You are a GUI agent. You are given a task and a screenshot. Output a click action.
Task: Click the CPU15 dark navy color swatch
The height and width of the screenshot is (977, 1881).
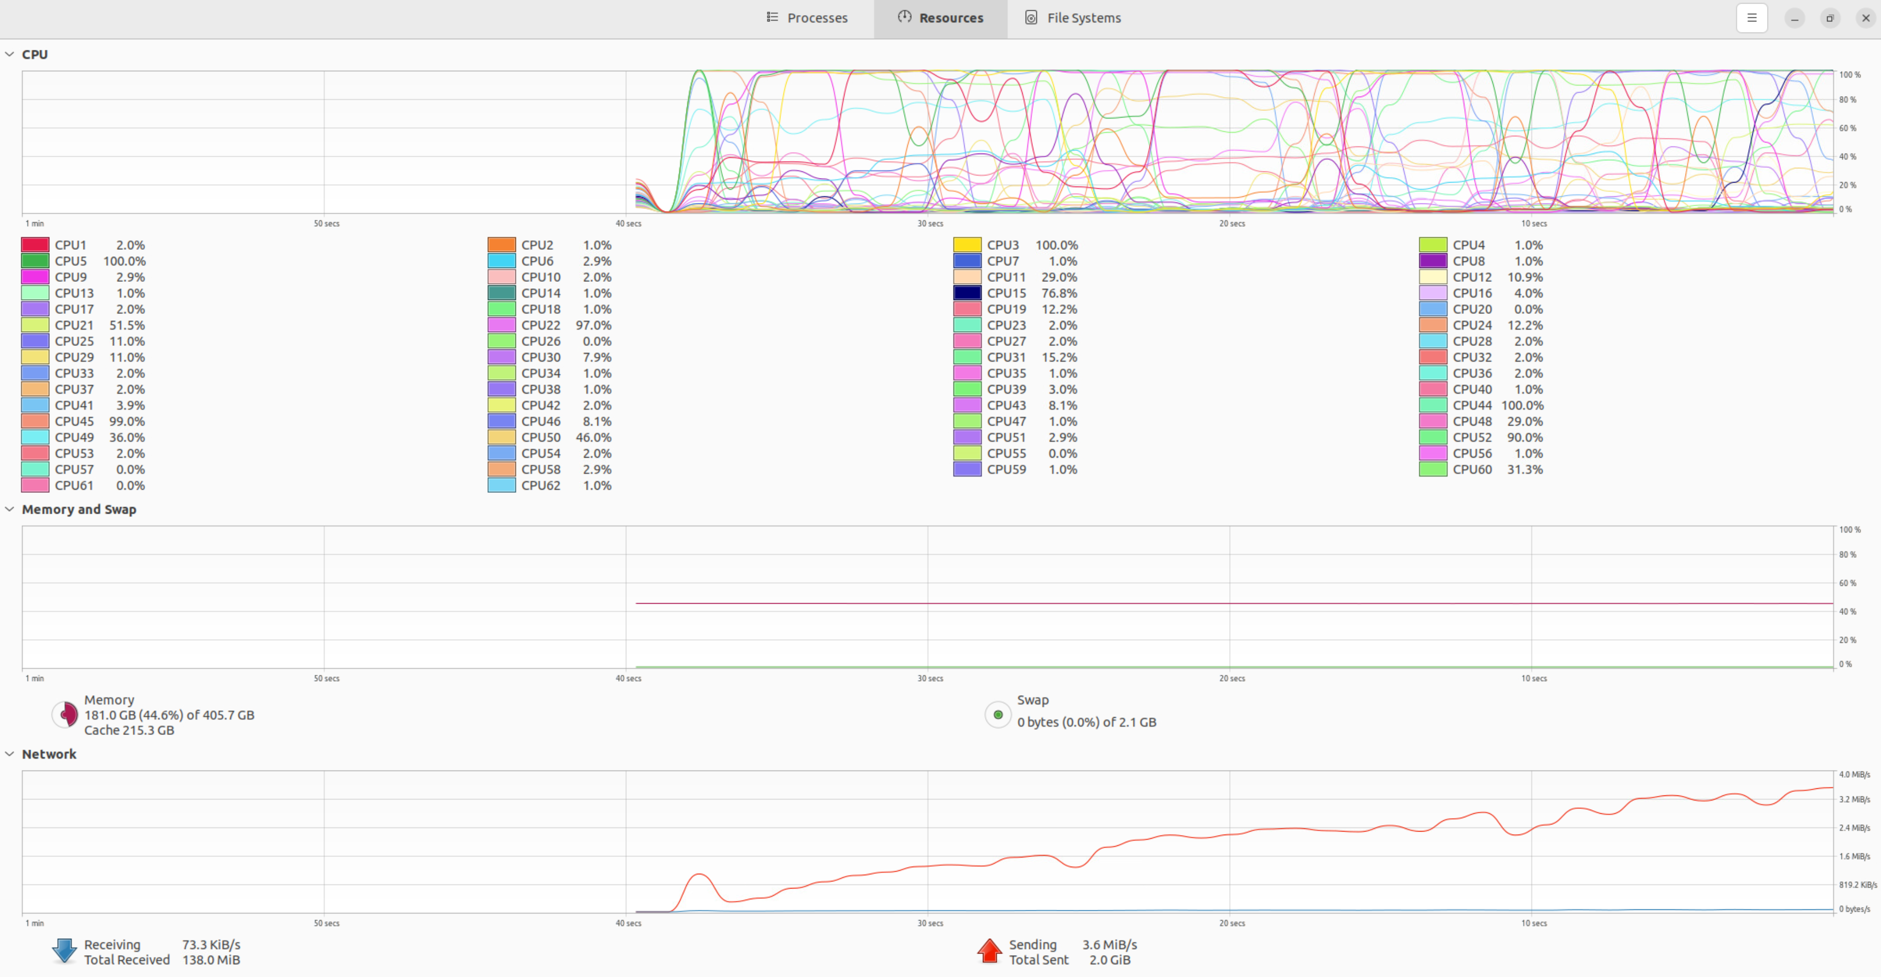tap(967, 293)
